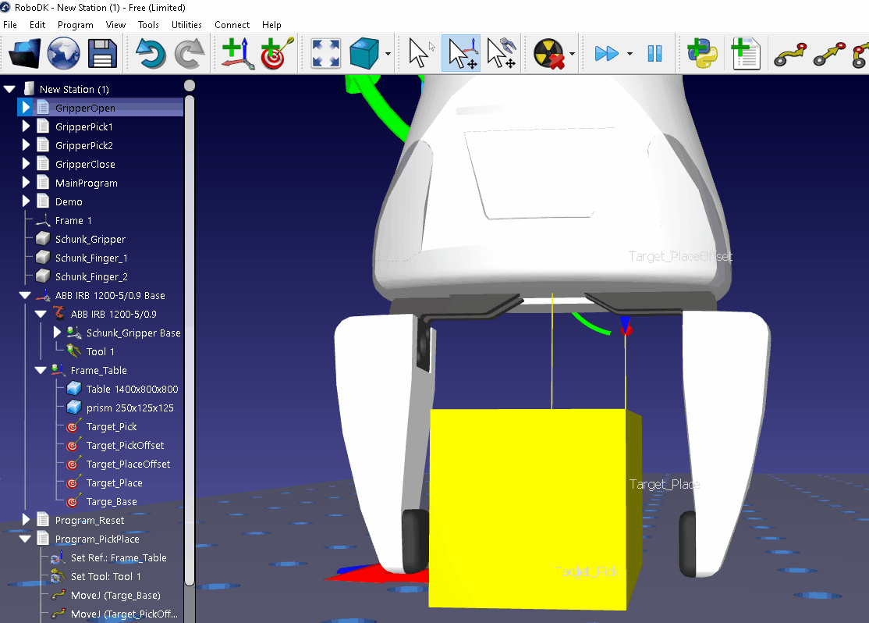Open the Tools menu

click(148, 25)
